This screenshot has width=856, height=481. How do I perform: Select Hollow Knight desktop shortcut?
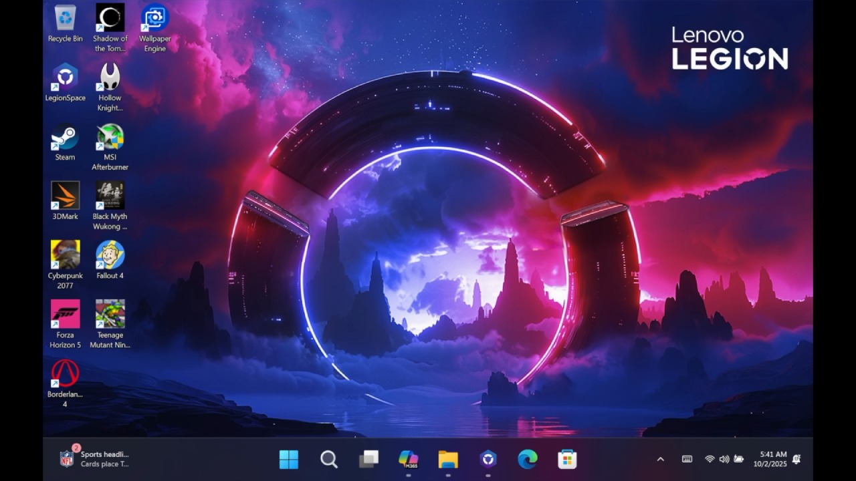(110, 88)
